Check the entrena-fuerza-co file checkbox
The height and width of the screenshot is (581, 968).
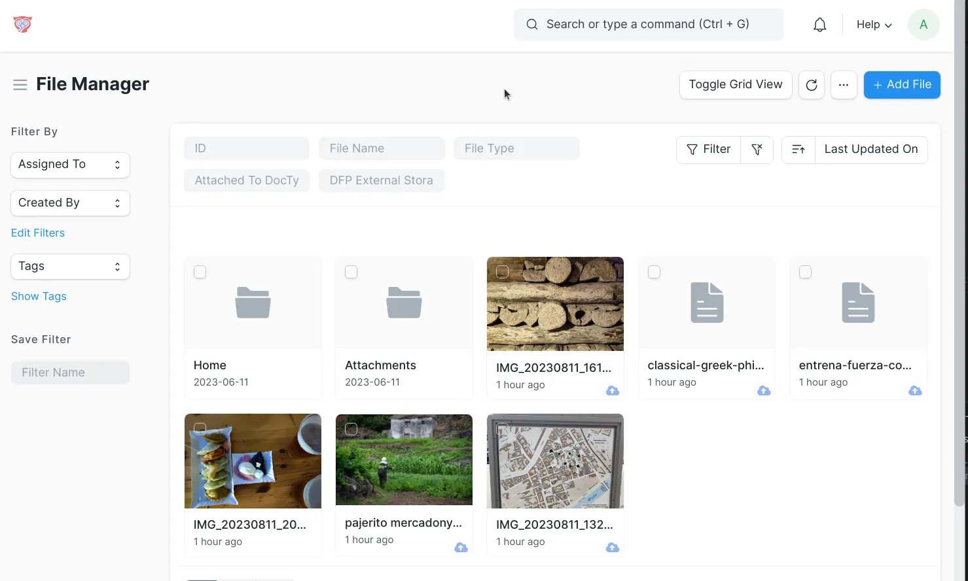(x=805, y=272)
